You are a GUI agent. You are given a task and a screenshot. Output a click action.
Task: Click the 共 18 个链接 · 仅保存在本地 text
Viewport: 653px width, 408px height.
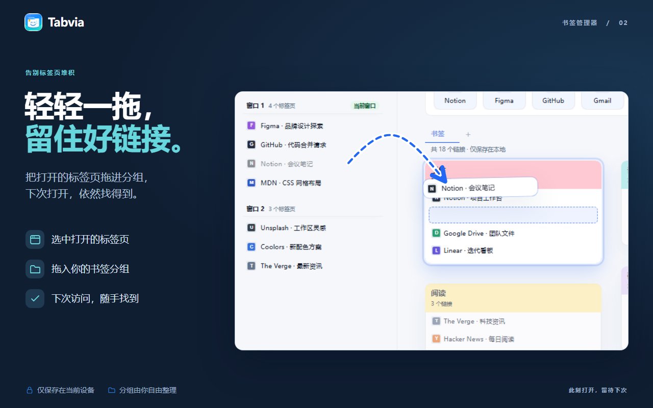click(x=468, y=149)
